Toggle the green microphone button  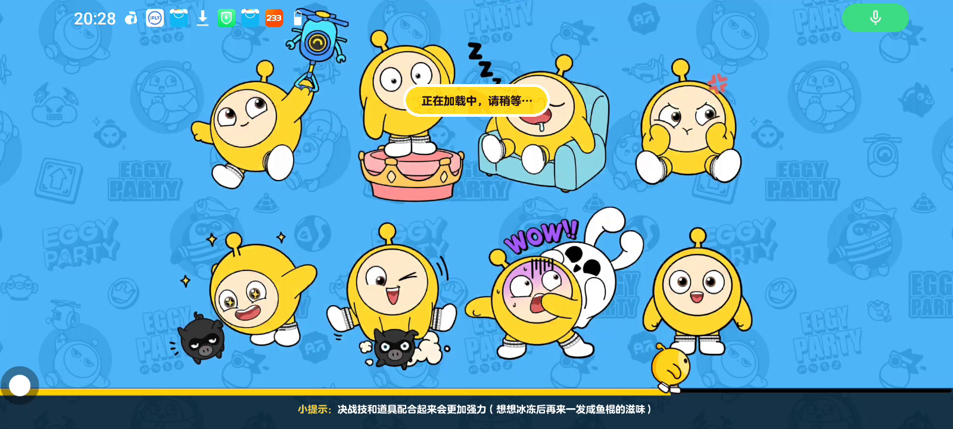click(875, 18)
